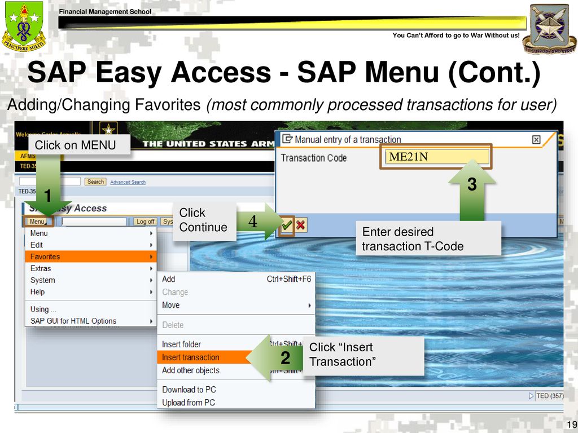Click the dialog title icon beside Manual entry
578x433 pixels.
click(287, 139)
